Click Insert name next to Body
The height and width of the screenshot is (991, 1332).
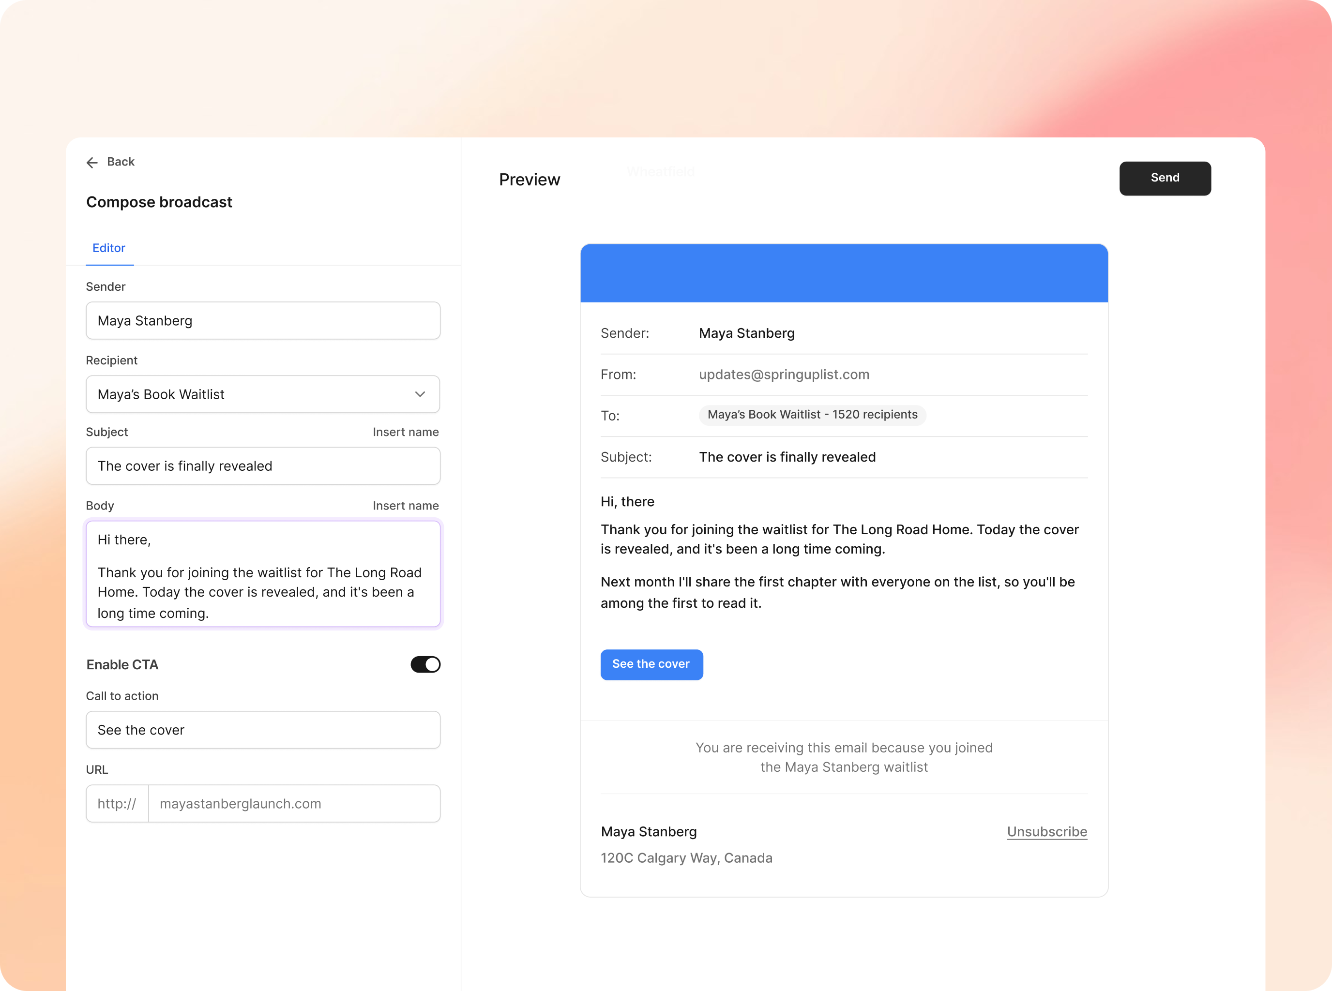click(x=406, y=506)
